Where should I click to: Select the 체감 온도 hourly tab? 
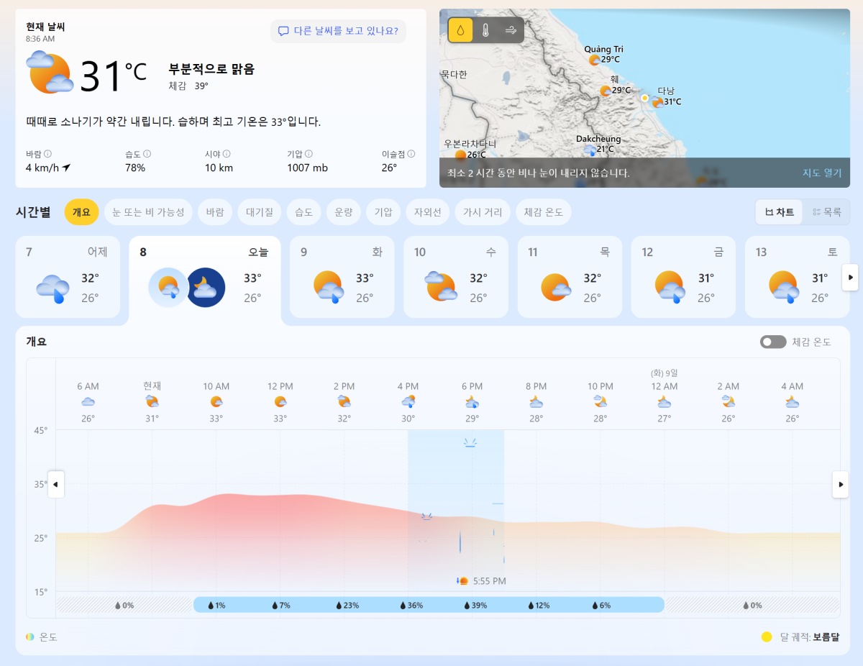click(x=544, y=212)
